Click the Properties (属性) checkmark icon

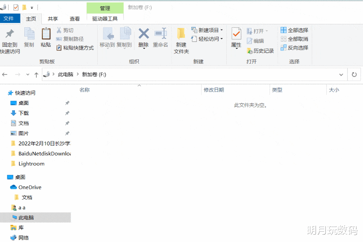click(236, 34)
